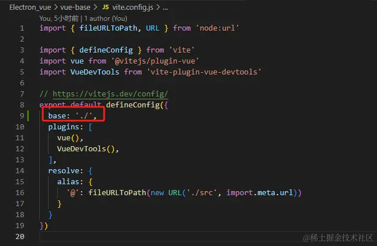
Task: Open vue-base breadcrumb segment
Action: tap(75, 8)
